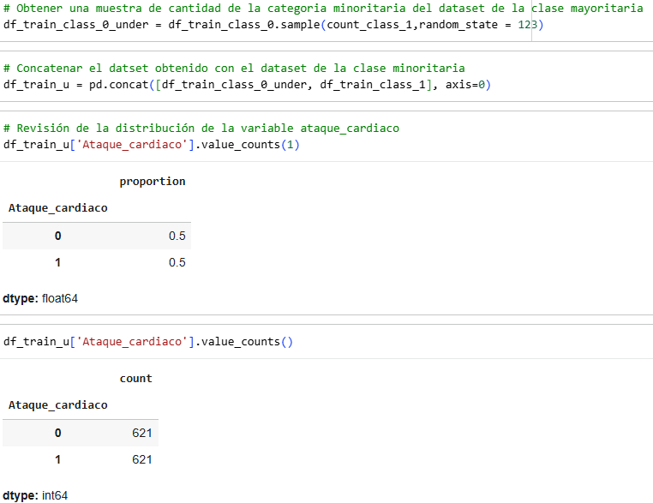Screen dimensions: 653x503
Task: Click the pd.concat code line
Action: [x=248, y=85]
